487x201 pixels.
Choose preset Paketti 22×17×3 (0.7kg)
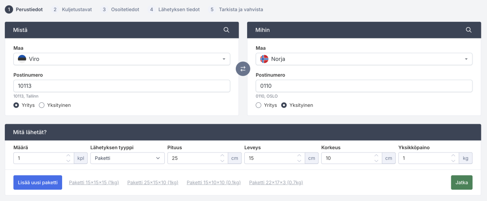(276, 183)
